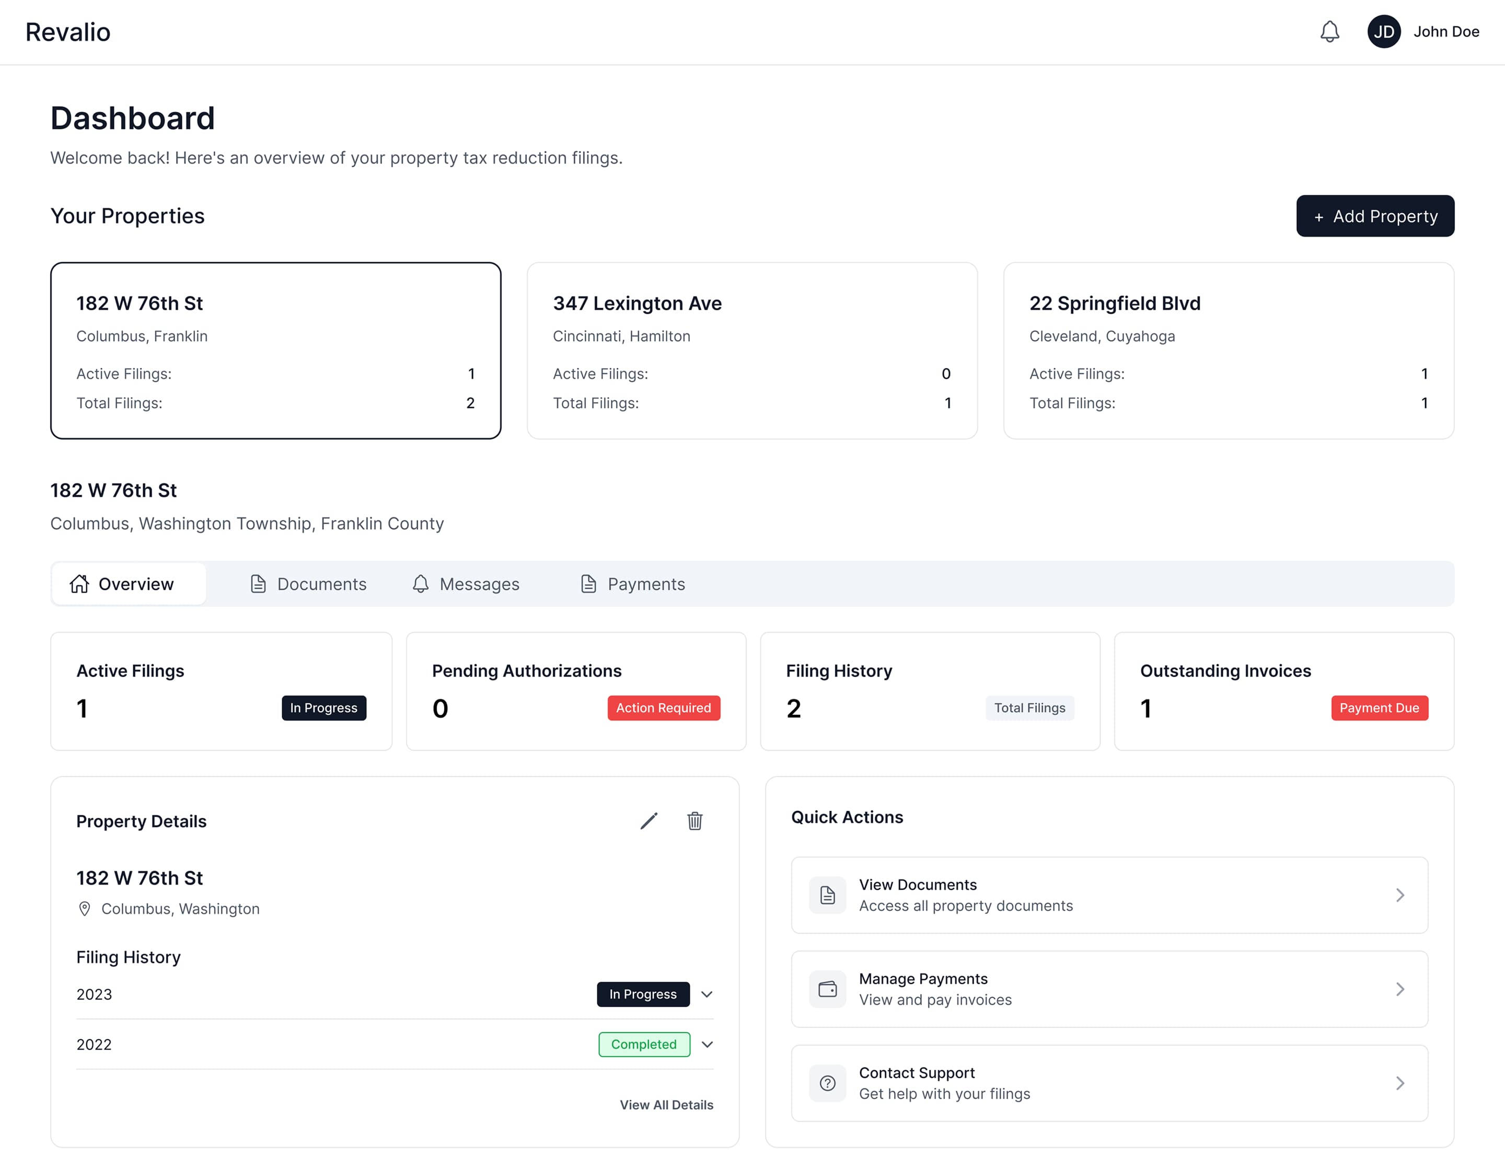Click the Add Property button

point(1375,216)
